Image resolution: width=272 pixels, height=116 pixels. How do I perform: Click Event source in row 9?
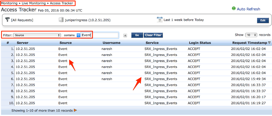(63, 97)
